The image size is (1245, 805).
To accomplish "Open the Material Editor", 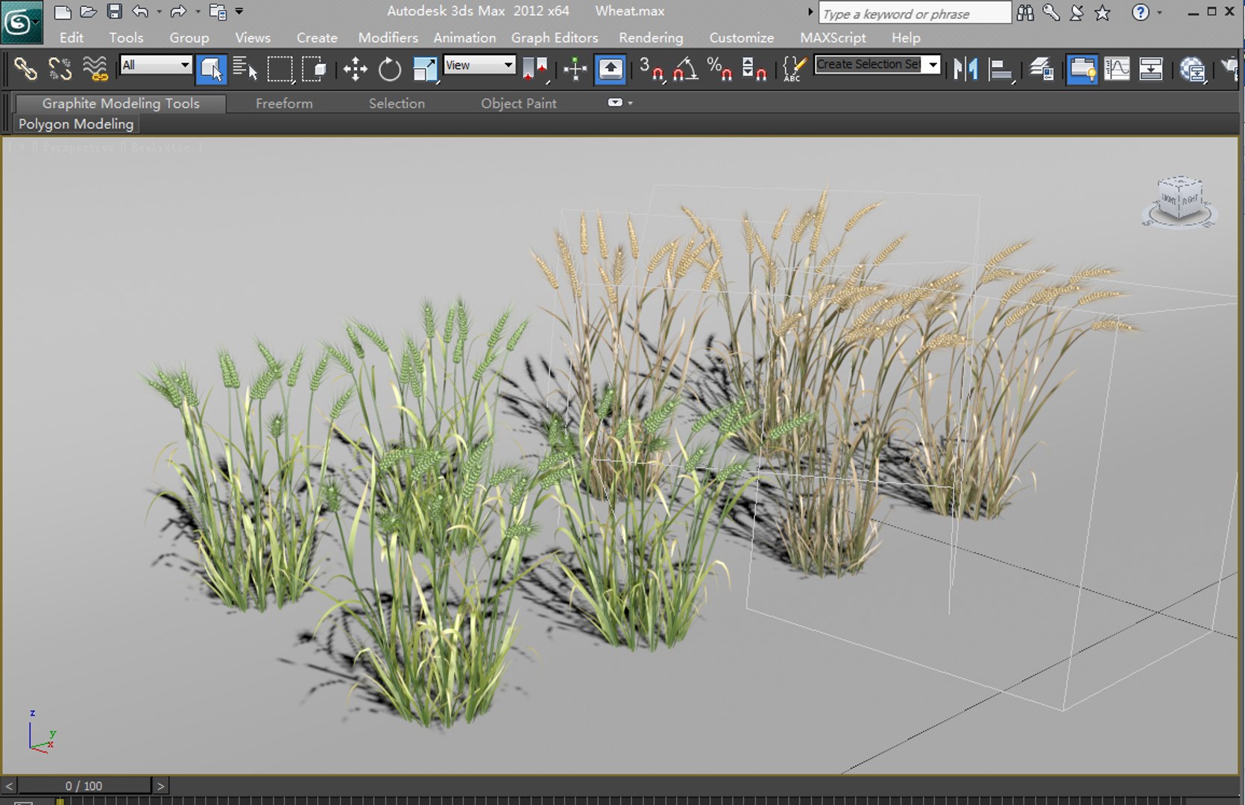I will tap(1193, 69).
